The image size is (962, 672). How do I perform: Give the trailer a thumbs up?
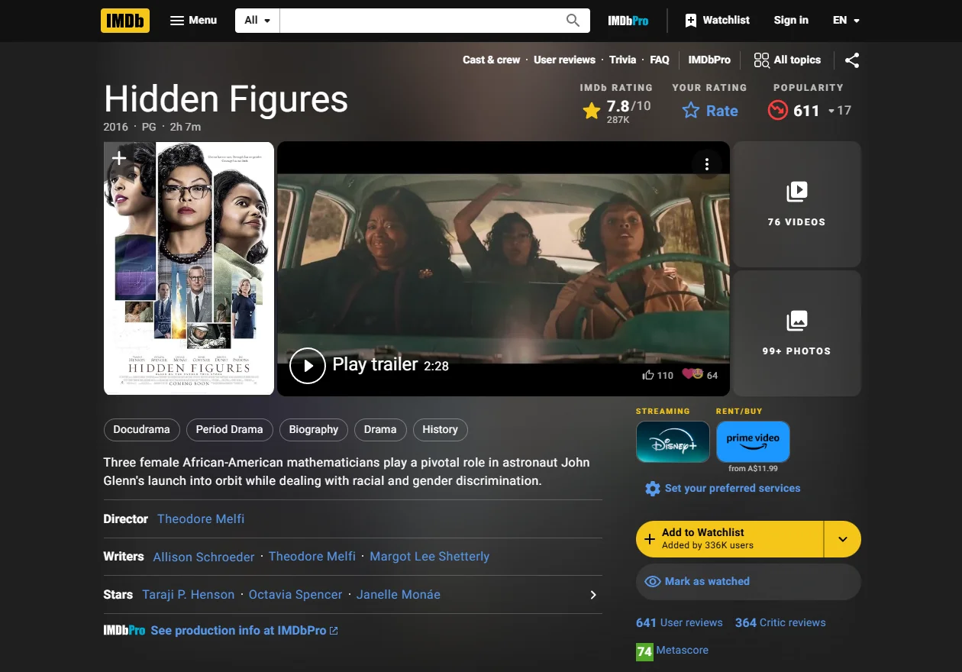pyautogui.click(x=648, y=375)
